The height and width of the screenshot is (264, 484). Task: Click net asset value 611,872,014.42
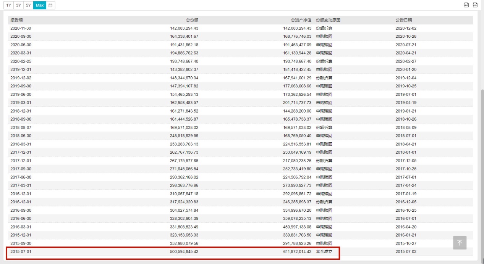pyautogui.click(x=297, y=252)
